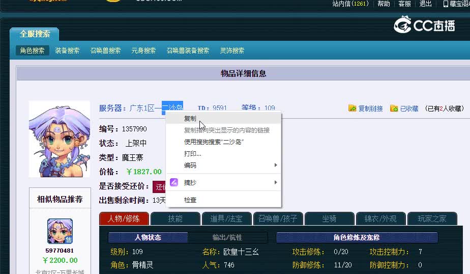Expand the 编码 submenu arrow

pos(276,165)
